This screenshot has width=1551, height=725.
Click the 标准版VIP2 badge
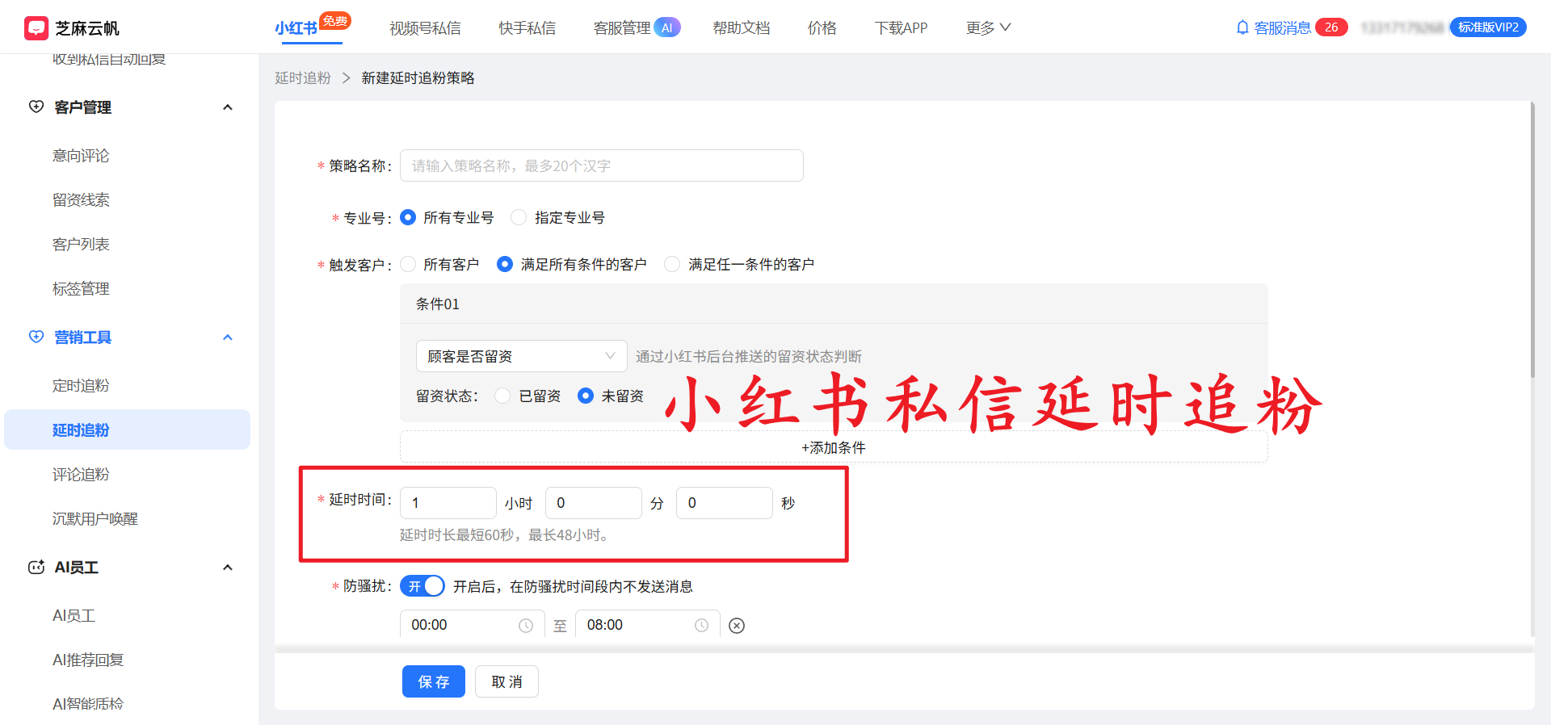point(1488,27)
